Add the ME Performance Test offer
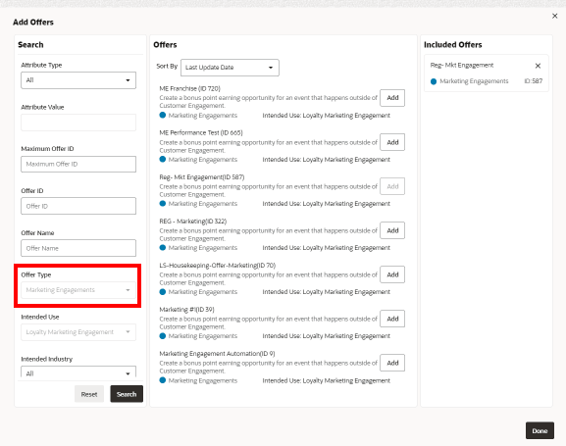This screenshot has width=566, height=446. point(392,142)
